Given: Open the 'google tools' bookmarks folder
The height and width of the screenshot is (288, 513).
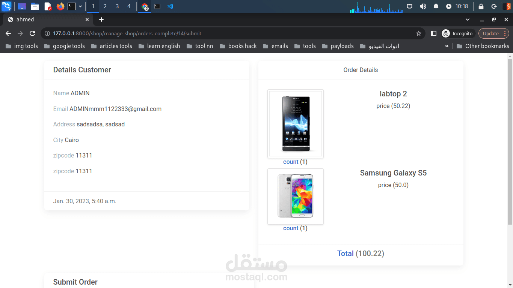Looking at the screenshot, I should tap(64, 46).
